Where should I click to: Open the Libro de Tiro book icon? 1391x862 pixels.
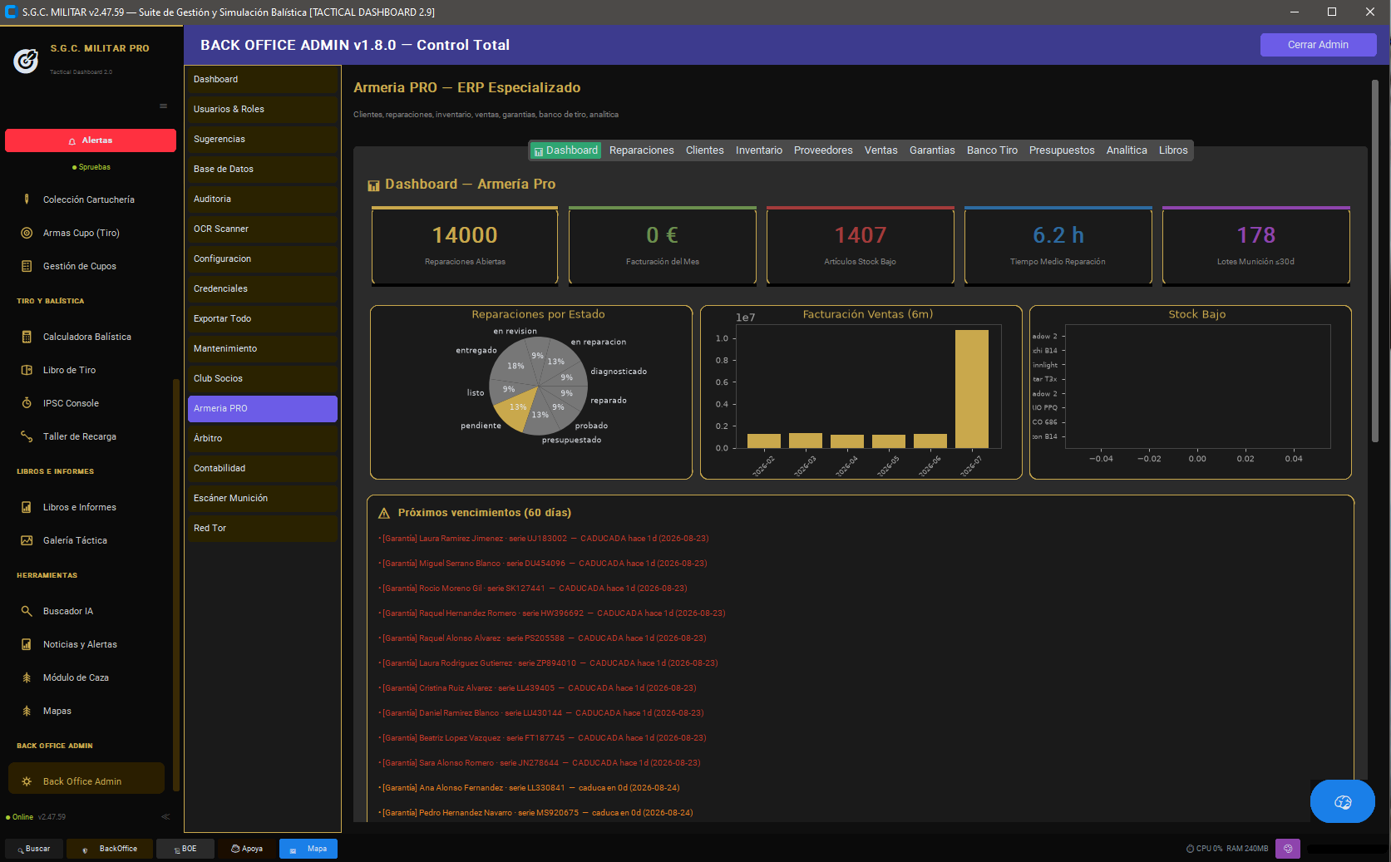27,370
